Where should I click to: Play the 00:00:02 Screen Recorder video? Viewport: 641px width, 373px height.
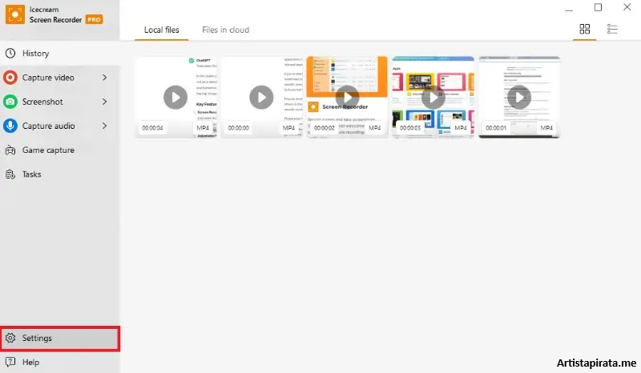[347, 97]
